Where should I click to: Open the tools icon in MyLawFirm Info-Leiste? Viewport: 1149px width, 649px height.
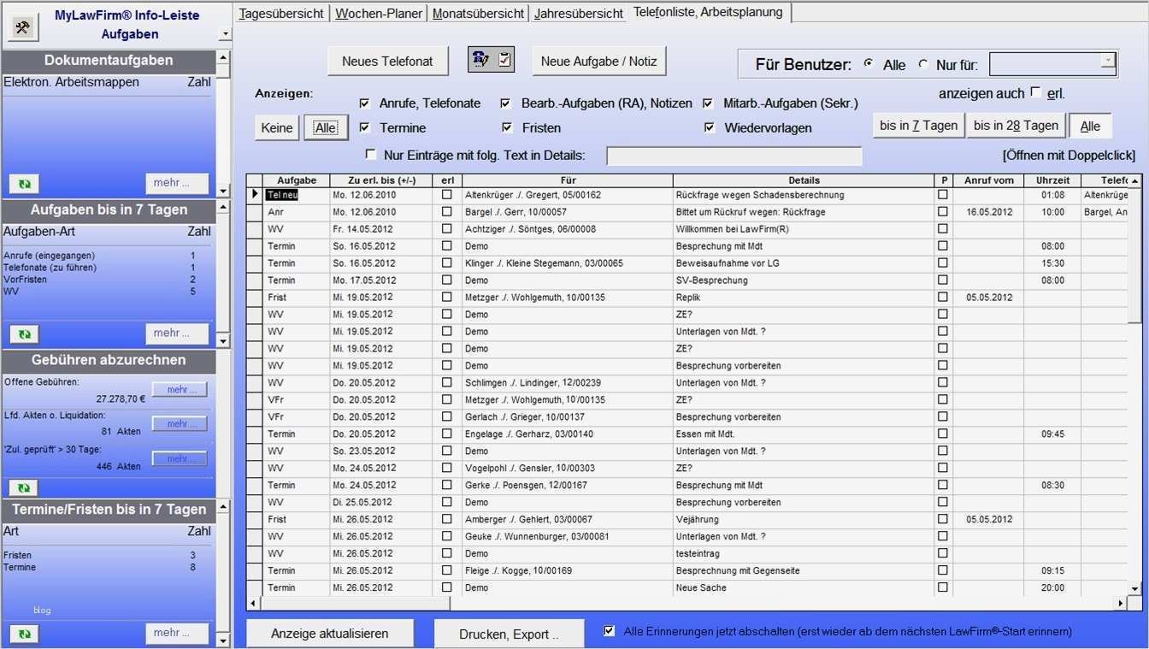(24, 25)
